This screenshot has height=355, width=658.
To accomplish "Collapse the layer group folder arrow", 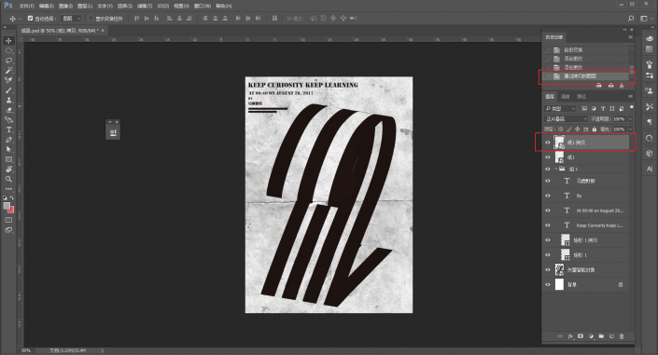I will click(556, 169).
